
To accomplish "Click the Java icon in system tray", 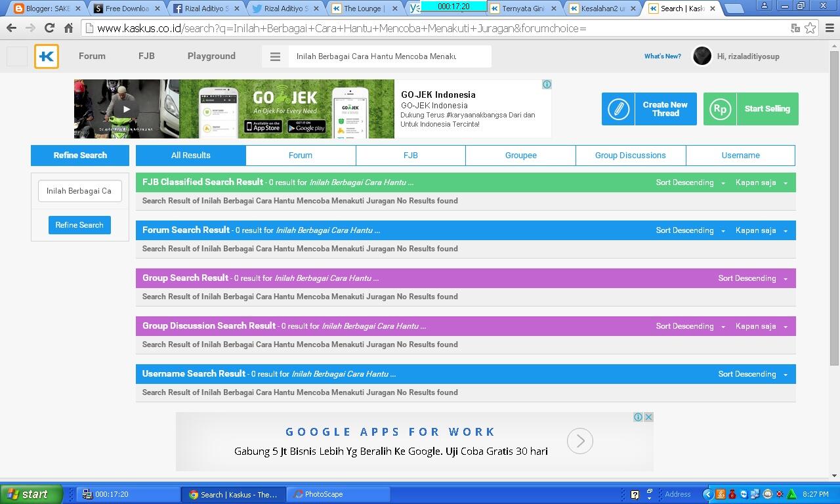I will point(721,494).
